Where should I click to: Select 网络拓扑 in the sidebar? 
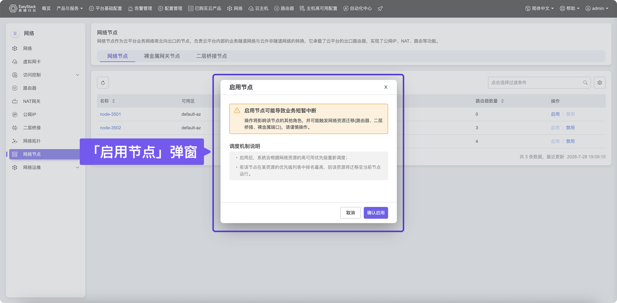[46, 141]
